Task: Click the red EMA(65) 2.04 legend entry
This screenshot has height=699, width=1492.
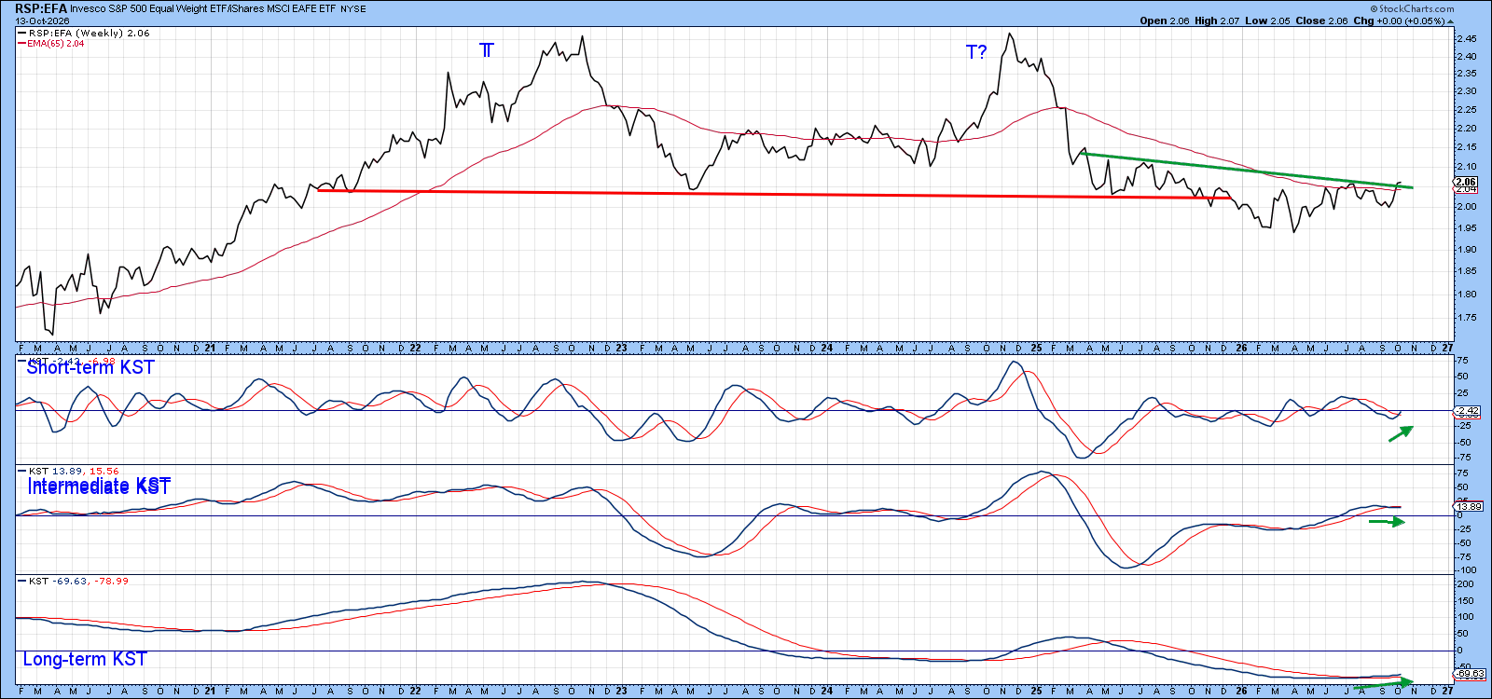Action: tap(51, 44)
